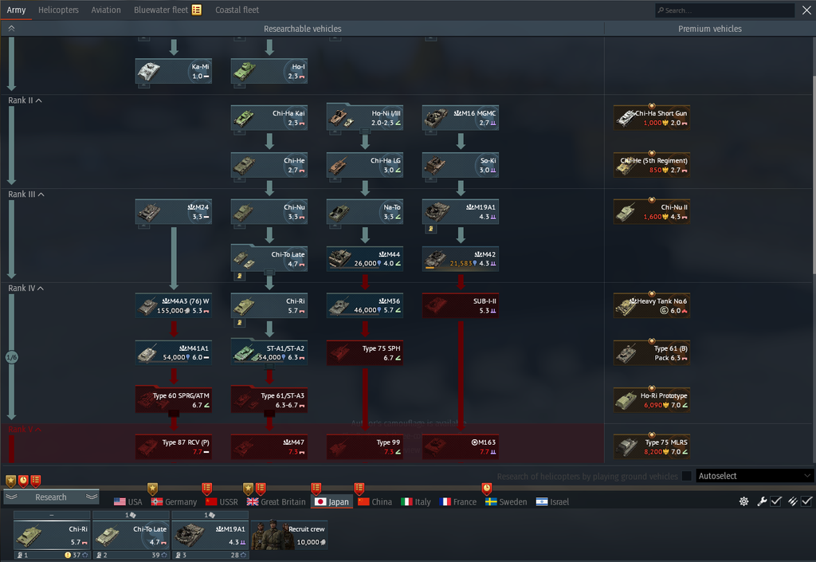
Task: Collapse tree using top-left double chevron
Action: [x=11, y=29]
